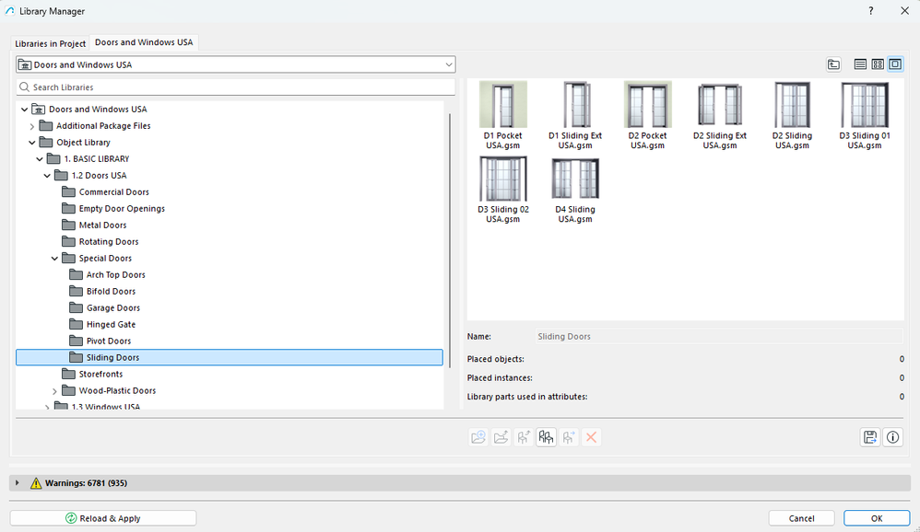Click the go up one folder level icon

click(x=833, y=64)
